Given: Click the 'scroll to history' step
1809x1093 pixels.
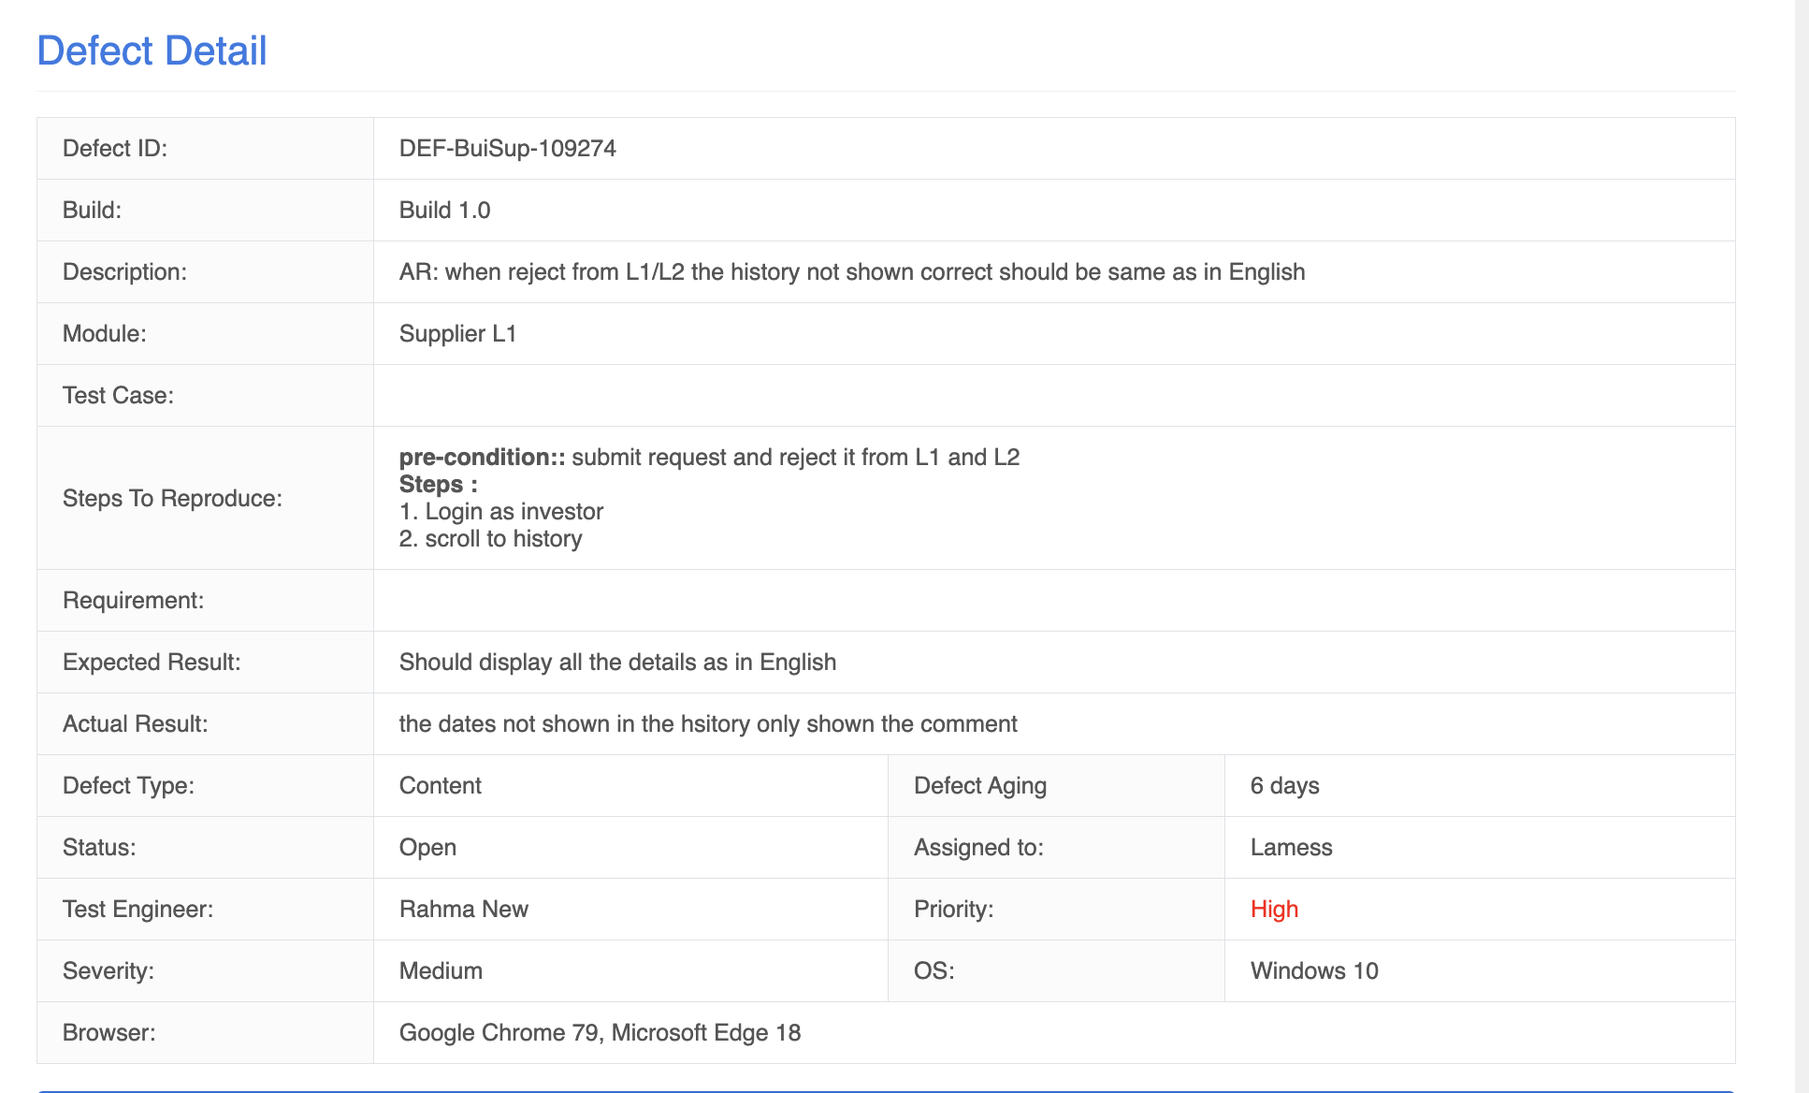Looking at the screenshot, I should pos(490,539).
